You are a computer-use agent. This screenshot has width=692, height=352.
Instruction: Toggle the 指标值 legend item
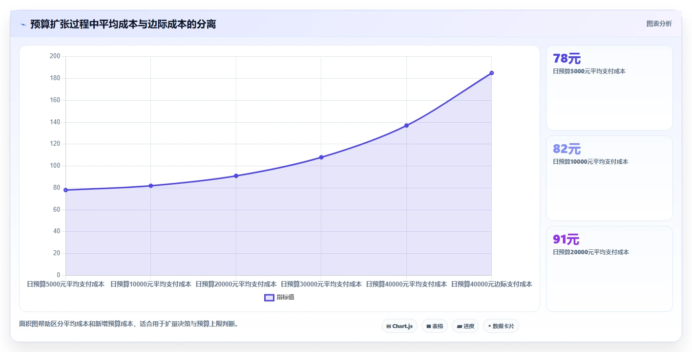click(x=279, y=297)
